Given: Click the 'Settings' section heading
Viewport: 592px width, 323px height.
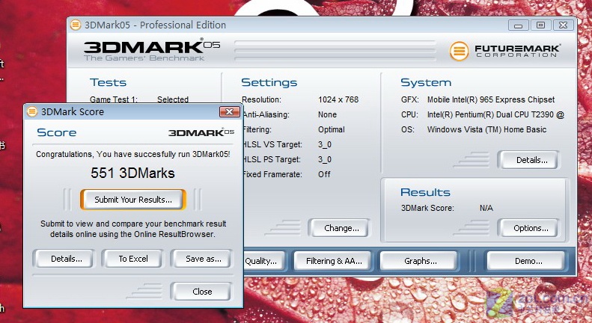Looking at the screenshot, I should tap(269, 82).
